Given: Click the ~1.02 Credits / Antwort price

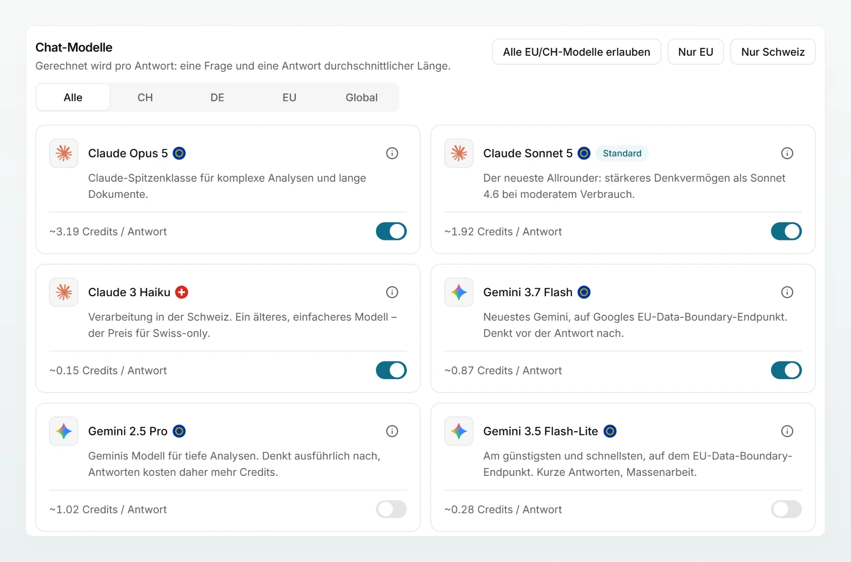Looking at the screenshot, I should (108, 509).
